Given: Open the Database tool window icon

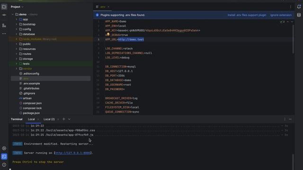Looking at the screenshot, I should [299, 15].
